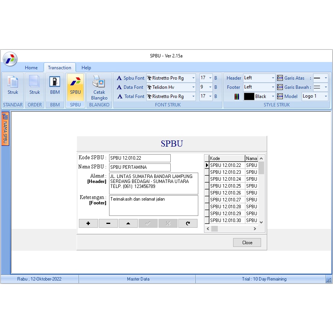Click the Spbu Font 'A' icon
The height and width of the screenshot is (333, 333).
(119, 78)
